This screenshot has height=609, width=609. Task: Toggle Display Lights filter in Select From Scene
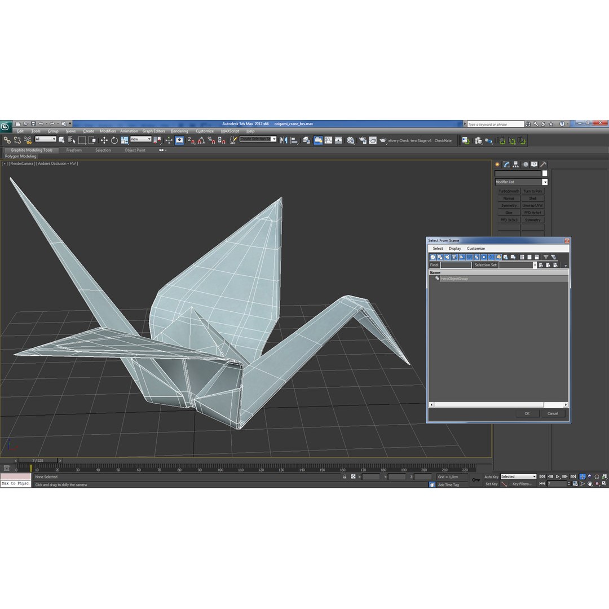point(447,257)
